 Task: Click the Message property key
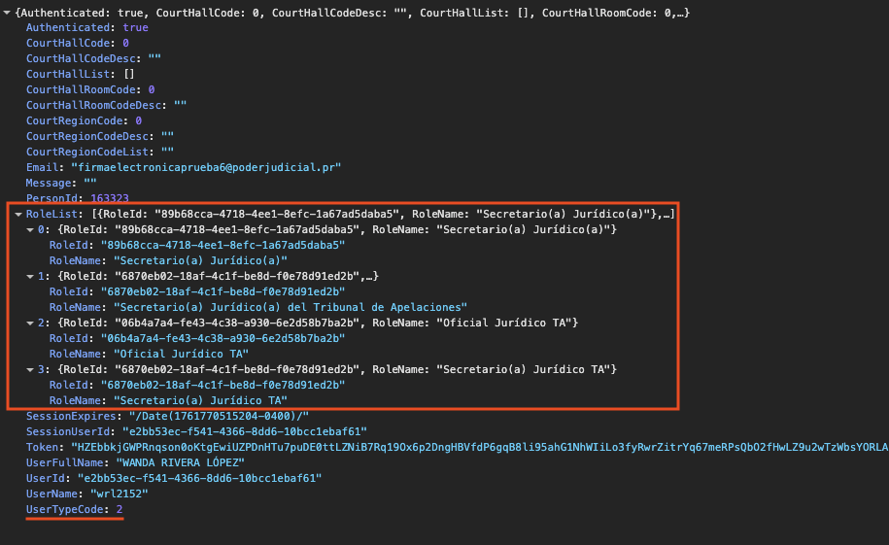pyautogui.click(x=51, y=183)
